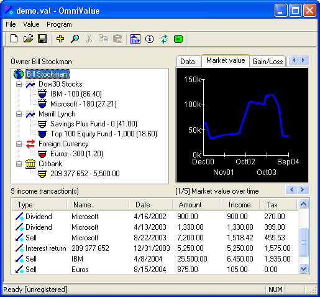Click the empty cup icon beside Savings Plus Fund
This screenshot has height=297, width=320.
coord(42,124)
